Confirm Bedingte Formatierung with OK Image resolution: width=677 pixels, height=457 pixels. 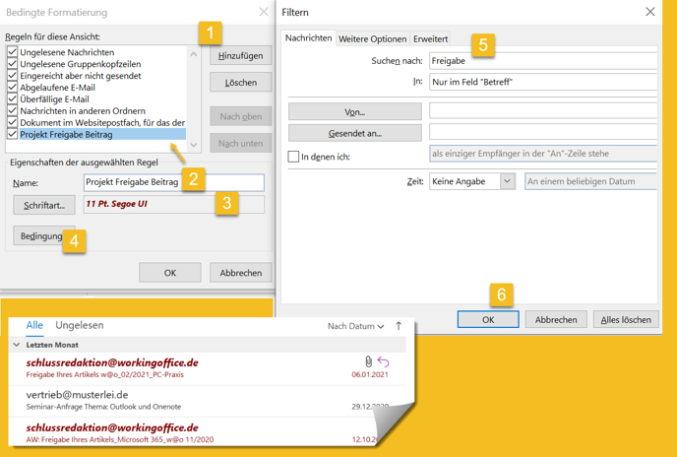tap(170, 273)
